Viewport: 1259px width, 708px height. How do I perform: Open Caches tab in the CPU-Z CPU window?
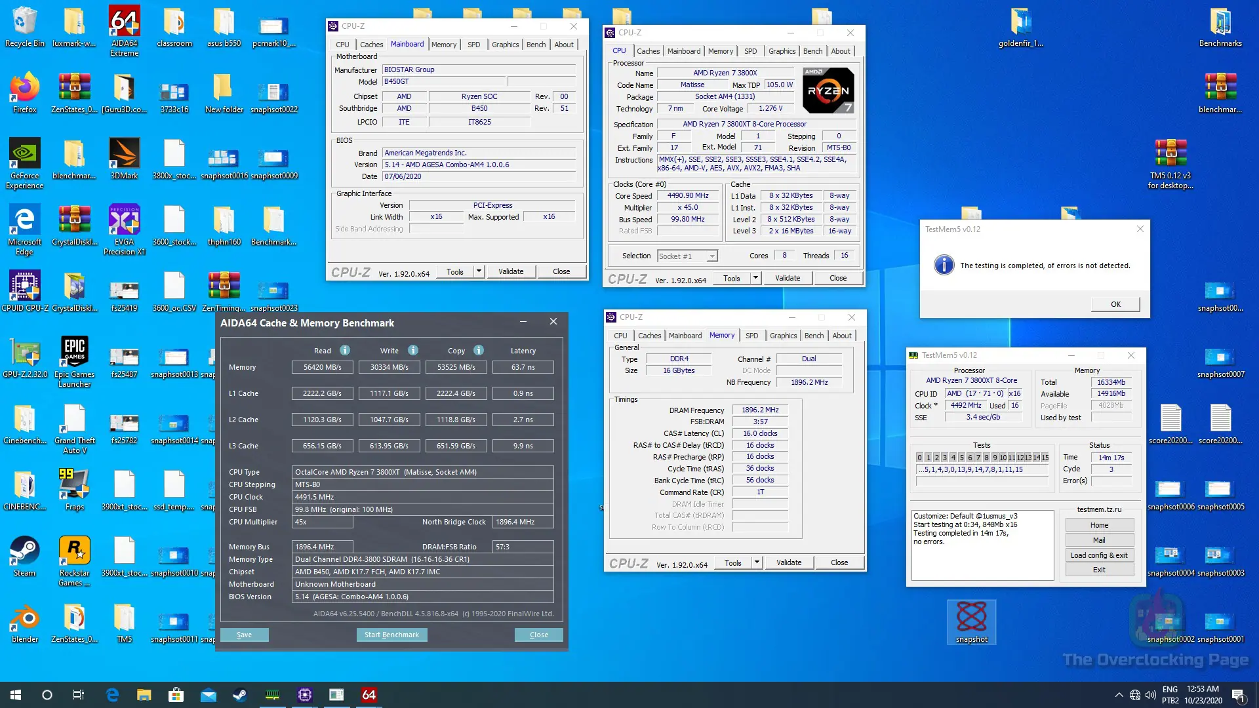point(648,51)
